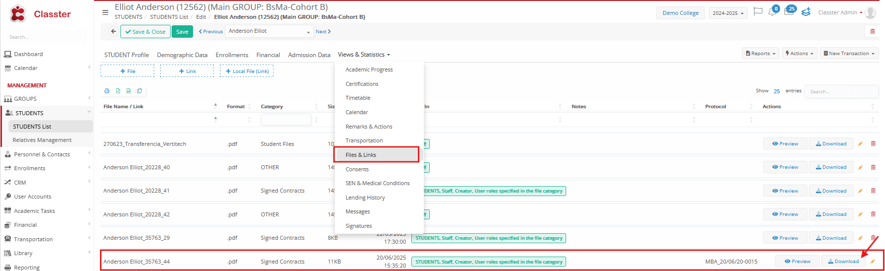Click the Category column filter field
Image resolution: width=885 pixels, height=271 pixels.
pyautogui.click(x=286, y=120)
